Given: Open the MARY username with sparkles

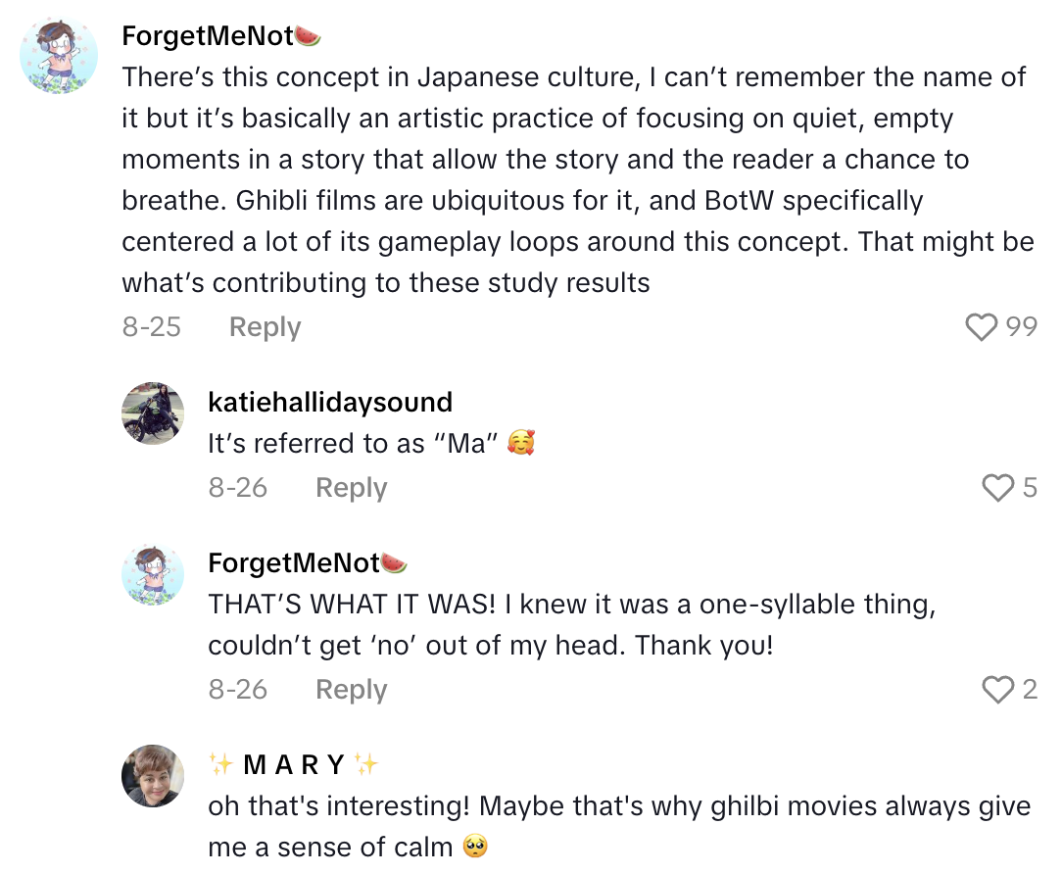Looking at the screenshot, I should [x=294, y=764].
